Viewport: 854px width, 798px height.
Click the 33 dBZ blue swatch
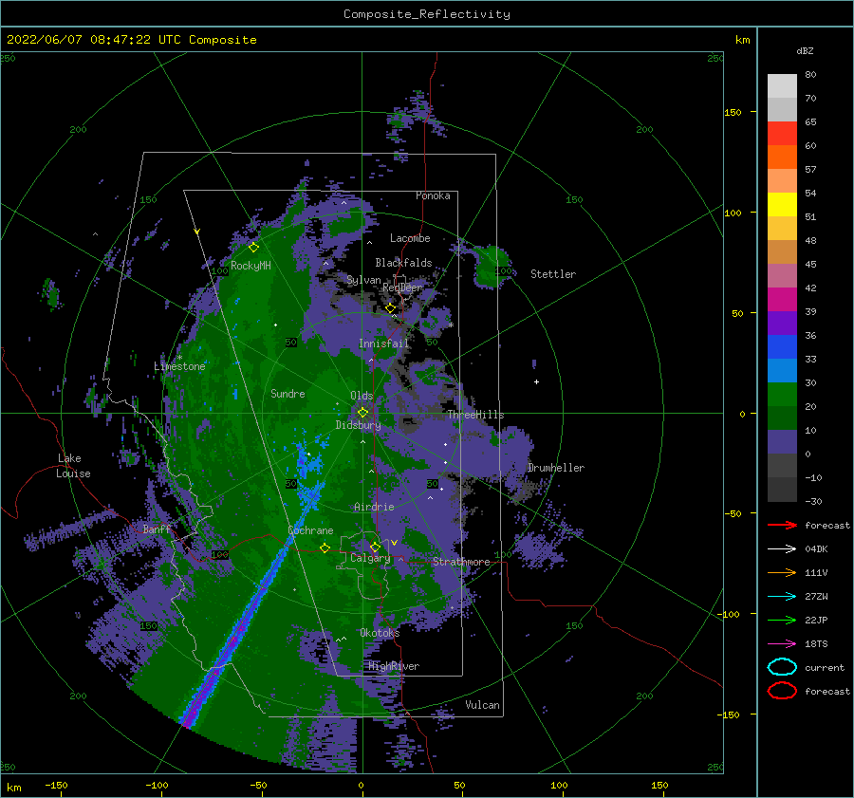point(782,346)
